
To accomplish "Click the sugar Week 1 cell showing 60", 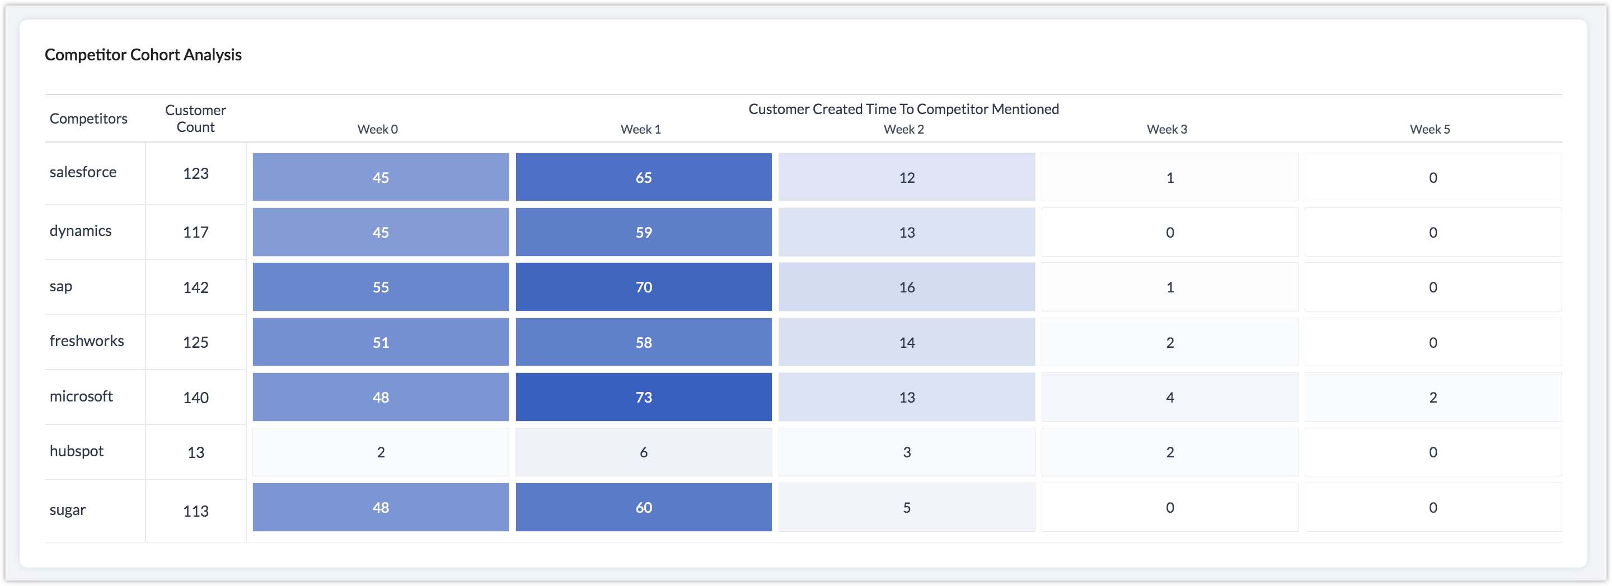I will coord(643,507).
